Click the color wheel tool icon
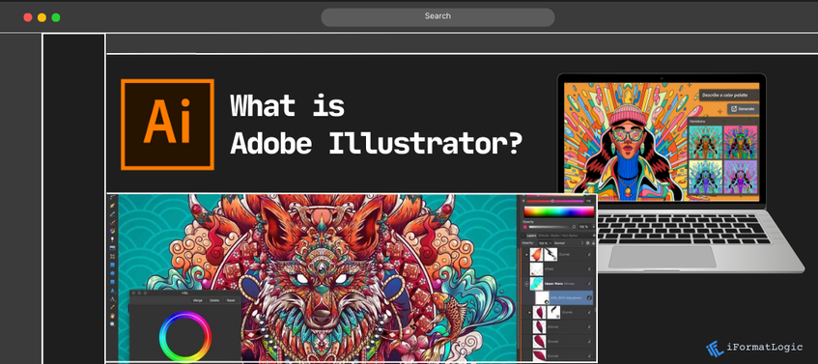Image resolution: width=818 pixels, height=364 pixels. (113, 231)
